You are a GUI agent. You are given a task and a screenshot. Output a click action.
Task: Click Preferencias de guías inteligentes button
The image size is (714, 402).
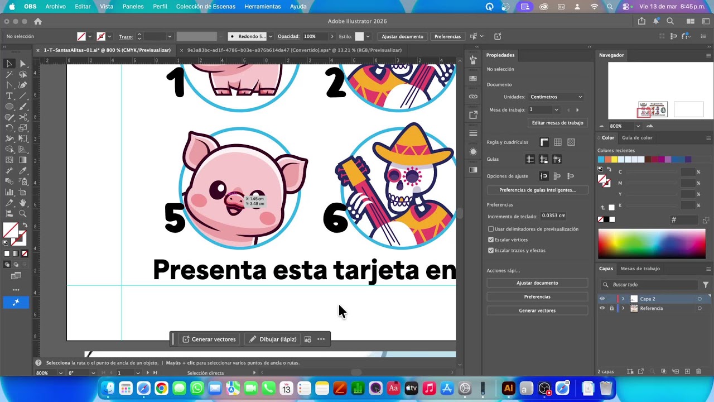[x=537, y=190]
